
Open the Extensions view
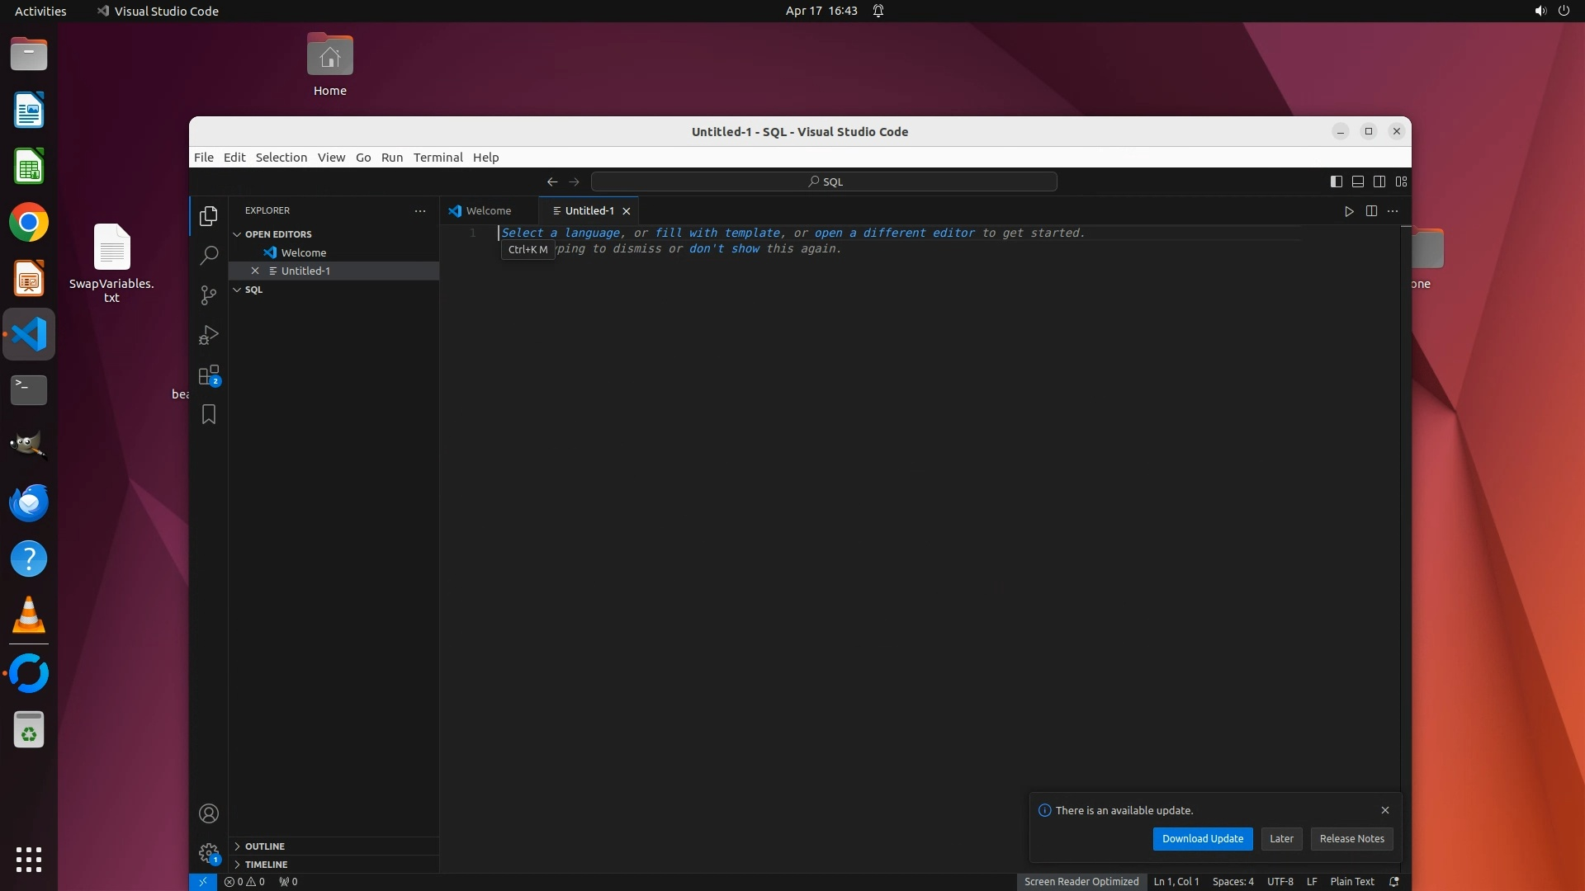click(x=209, y=375)
